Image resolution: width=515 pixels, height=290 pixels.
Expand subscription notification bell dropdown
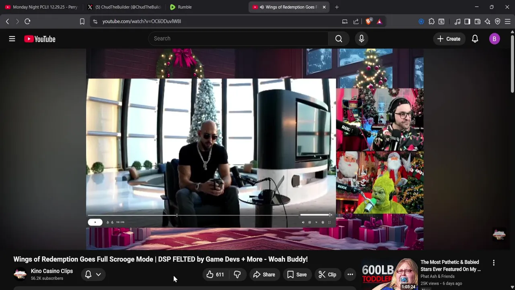click(93, 275)
